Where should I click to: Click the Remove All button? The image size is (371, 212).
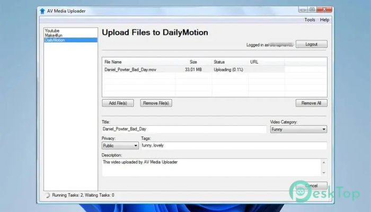pyautogui.click(x=312, y=103)
